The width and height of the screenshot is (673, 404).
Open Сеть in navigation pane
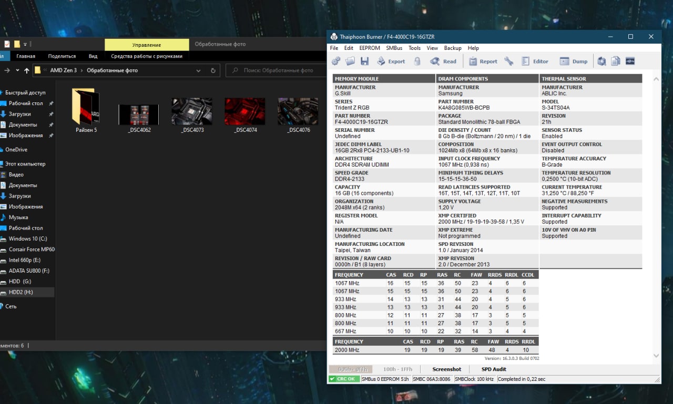11,306
